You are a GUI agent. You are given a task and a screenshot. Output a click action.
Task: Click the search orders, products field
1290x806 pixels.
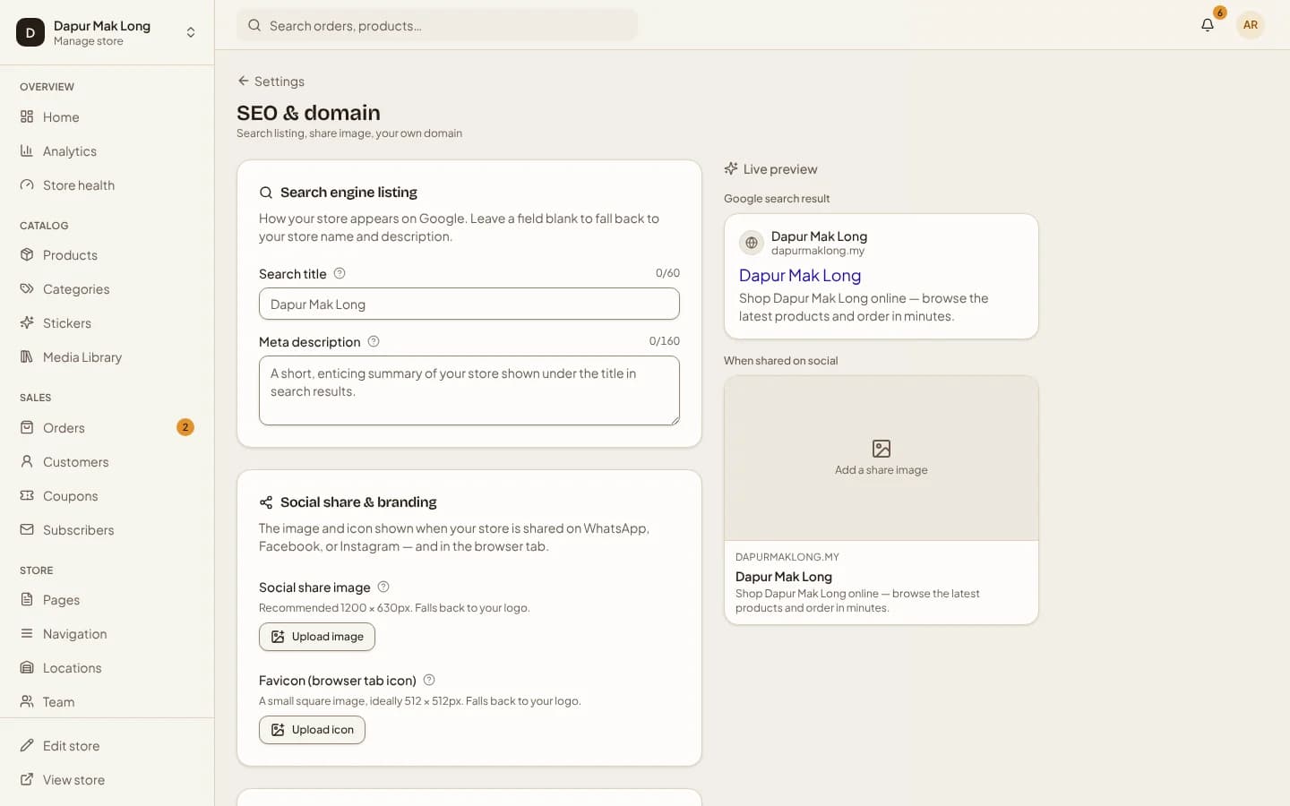coord(437,25)
